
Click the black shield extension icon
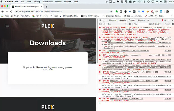click(125, 11)
